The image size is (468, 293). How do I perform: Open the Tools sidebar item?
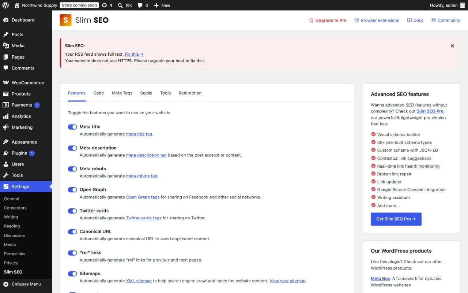pos(26,175)
